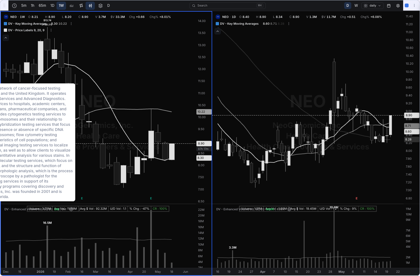
Task: Click the 8.30 price label on weekly axis
Action: (204, 158)
